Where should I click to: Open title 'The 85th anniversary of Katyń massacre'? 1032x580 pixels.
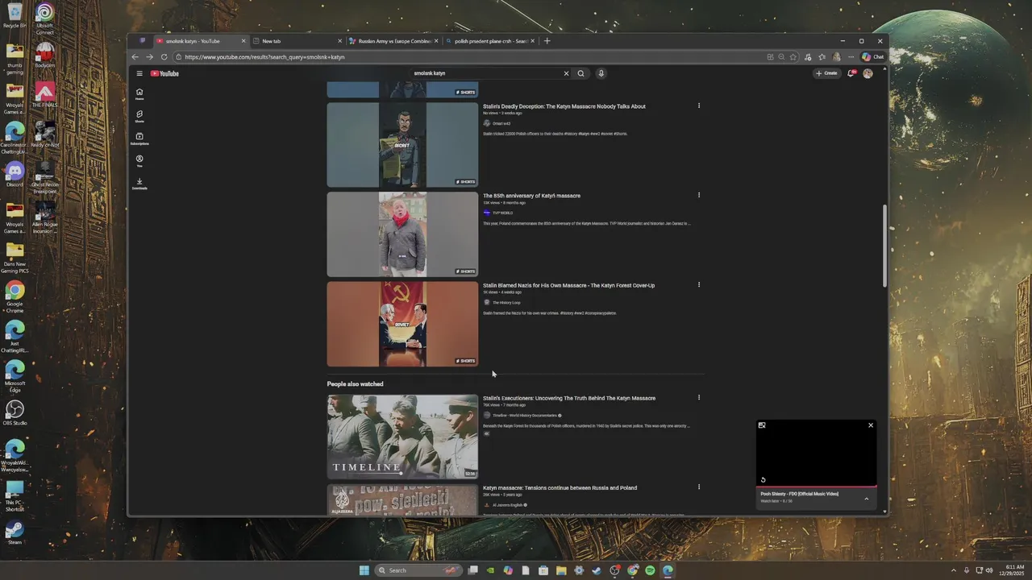coord(531,196)
